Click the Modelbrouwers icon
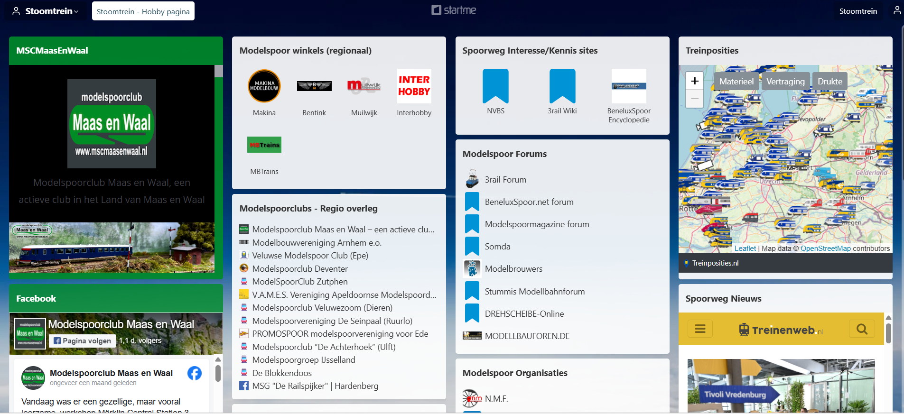This screenshot has height=414, width=904. coord(472,268)
